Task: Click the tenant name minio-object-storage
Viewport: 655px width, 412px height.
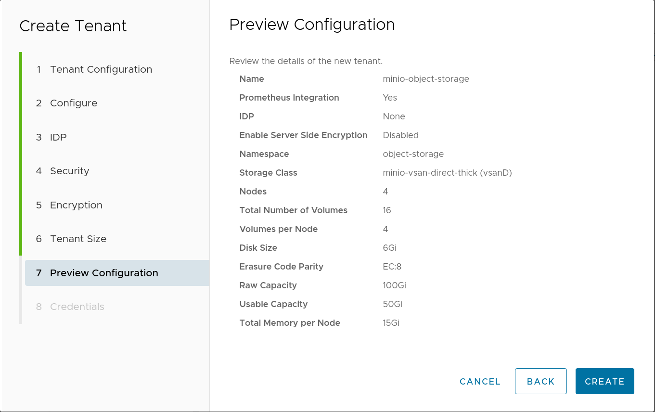Action: pos(426,79)
